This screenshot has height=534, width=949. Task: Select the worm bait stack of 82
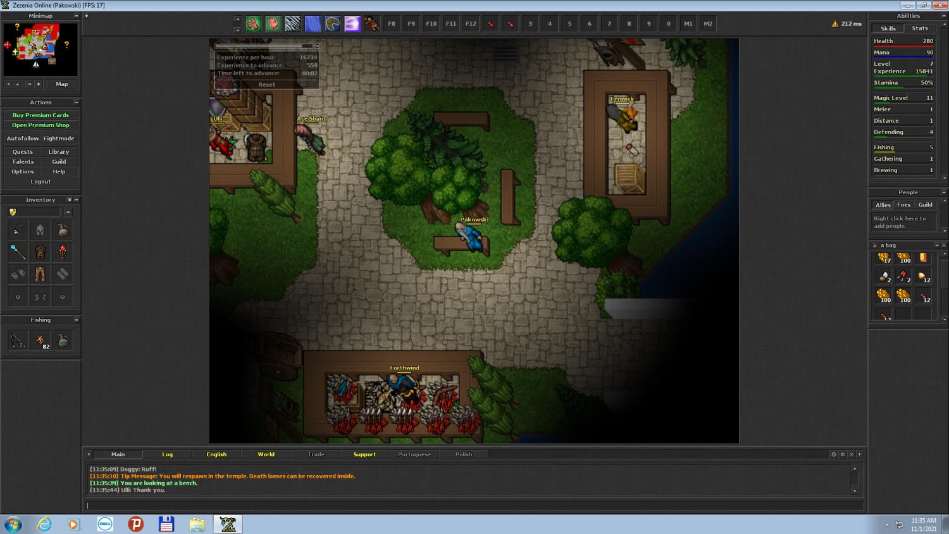pyautogui.click(x=40, y=341)
